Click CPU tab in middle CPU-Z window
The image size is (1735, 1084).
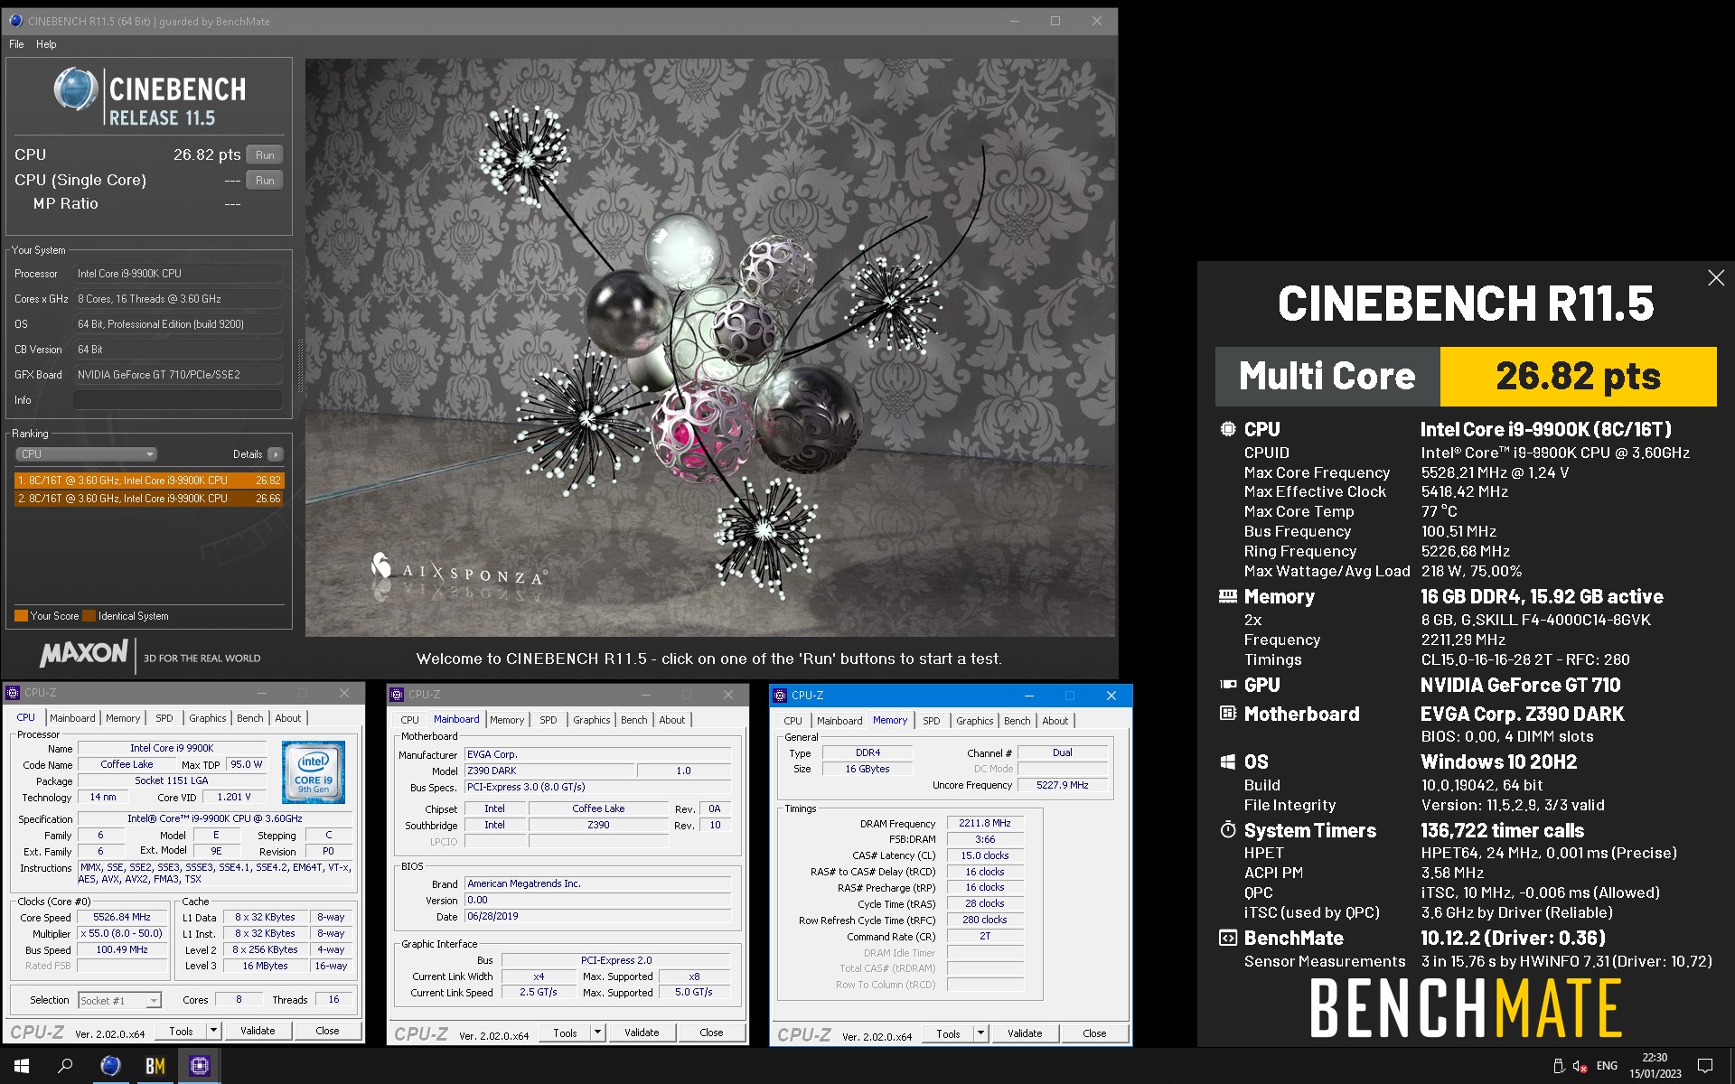(x=409, y=720)
